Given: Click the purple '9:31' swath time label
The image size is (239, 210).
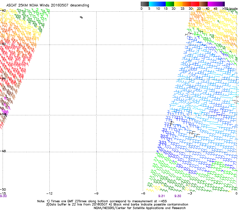Looking at the screenshot, I should point(161,196).
